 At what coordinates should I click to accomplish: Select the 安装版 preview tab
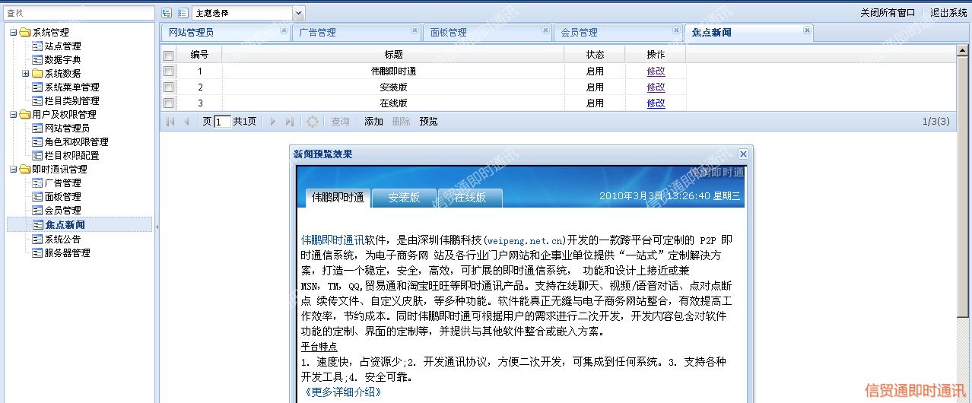404,198
